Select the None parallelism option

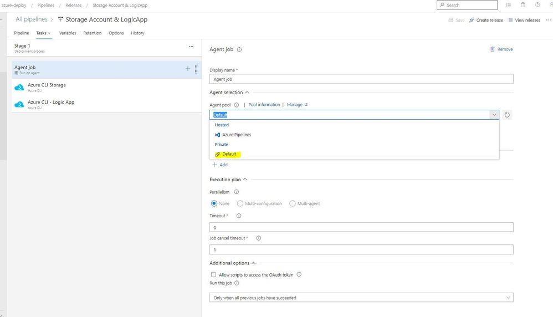(x=214, y=203)
